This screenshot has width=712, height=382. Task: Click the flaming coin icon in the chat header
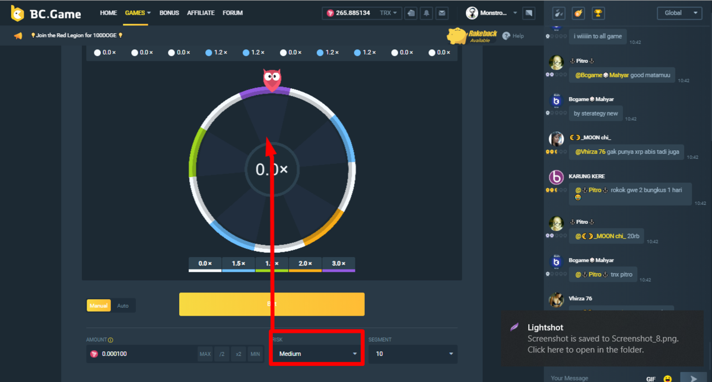[578, 13]
